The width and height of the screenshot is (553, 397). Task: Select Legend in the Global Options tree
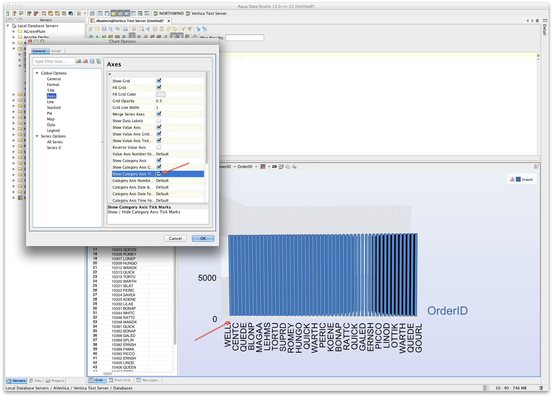(x=53, y=130)
